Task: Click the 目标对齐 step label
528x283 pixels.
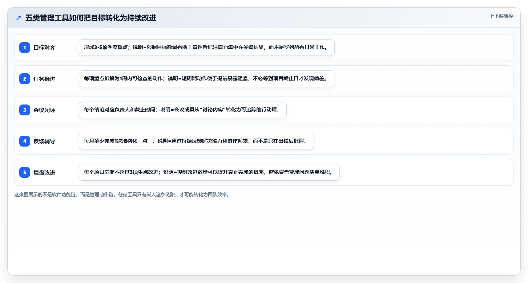Action: point(44,48)
